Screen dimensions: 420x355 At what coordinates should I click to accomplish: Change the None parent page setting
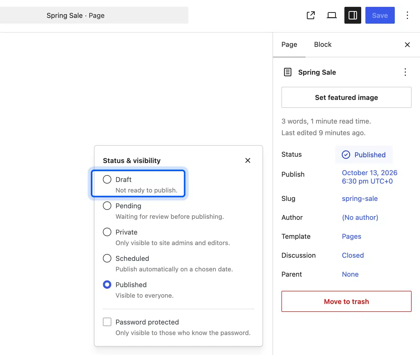coord(350,274)
